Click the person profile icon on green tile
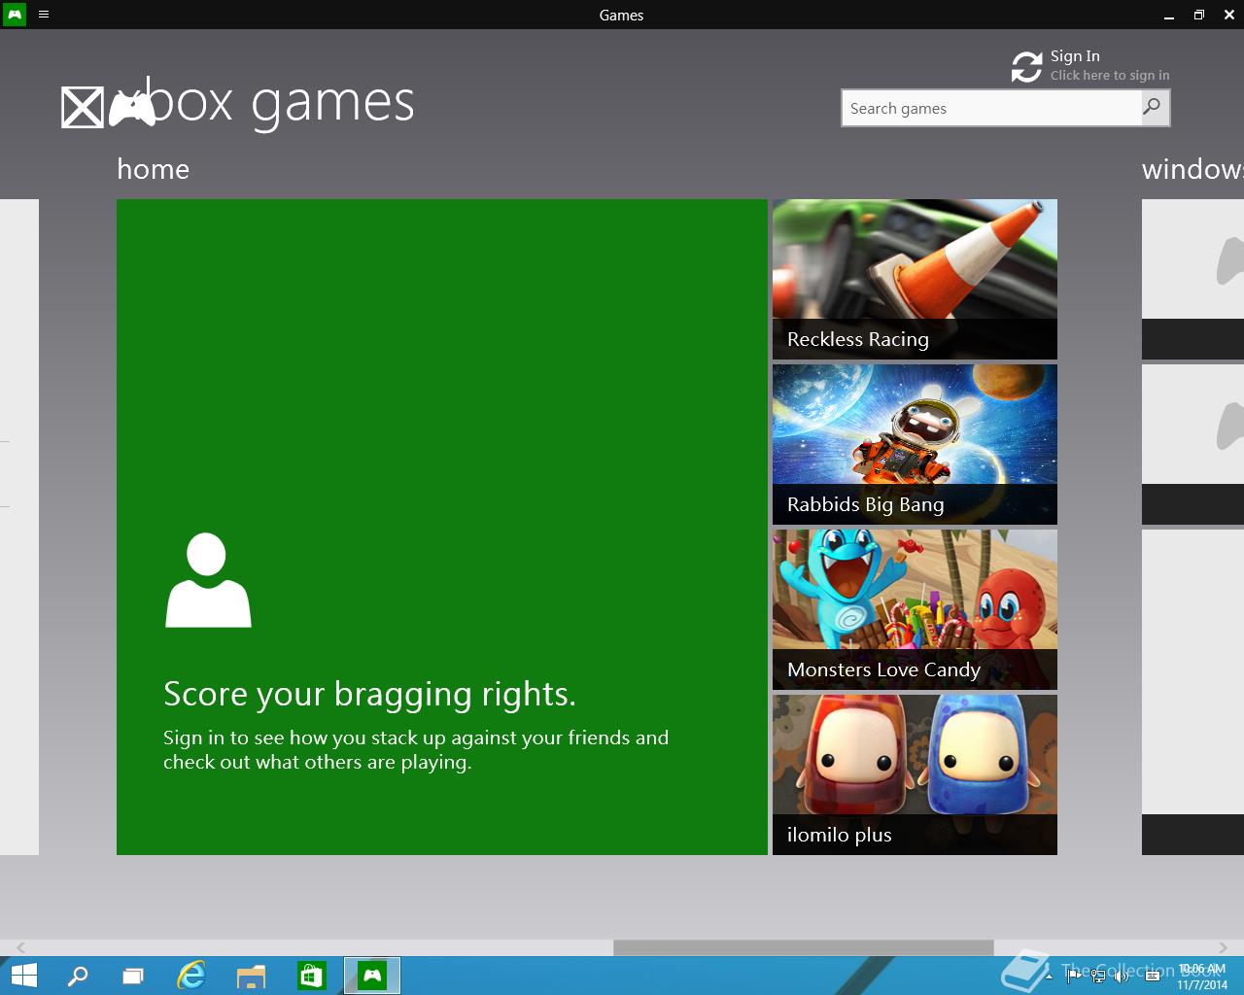1244x995 pixels. coord(208,580)
